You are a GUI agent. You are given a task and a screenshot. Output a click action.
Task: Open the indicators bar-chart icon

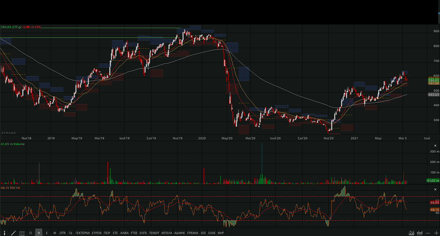[x=419, y=233]
